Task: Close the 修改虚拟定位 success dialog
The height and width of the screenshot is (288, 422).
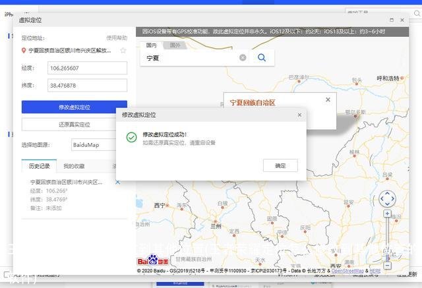Action: (299, 115)
